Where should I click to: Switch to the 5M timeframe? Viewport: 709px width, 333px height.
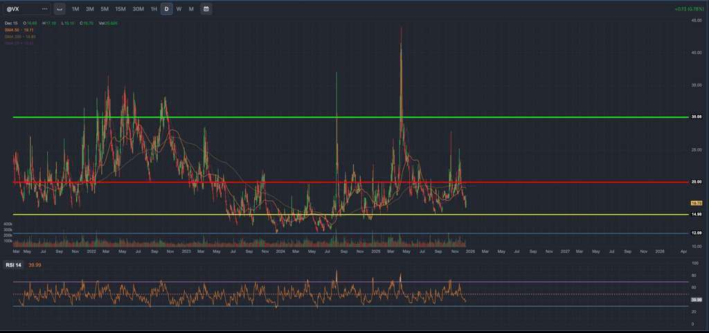pos(105,9)
